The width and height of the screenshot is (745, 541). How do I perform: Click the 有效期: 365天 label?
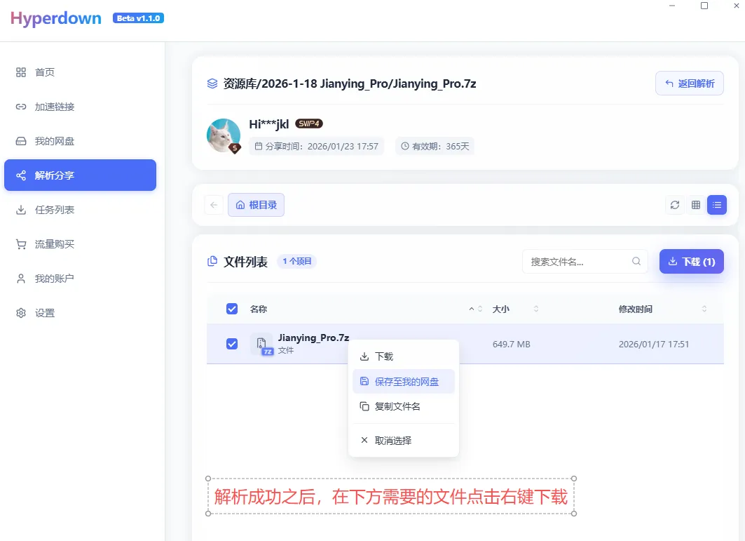(x=435, y=146)
